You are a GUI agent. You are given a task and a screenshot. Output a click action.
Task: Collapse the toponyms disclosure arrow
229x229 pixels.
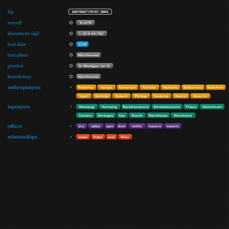click(x=71, y=107)
